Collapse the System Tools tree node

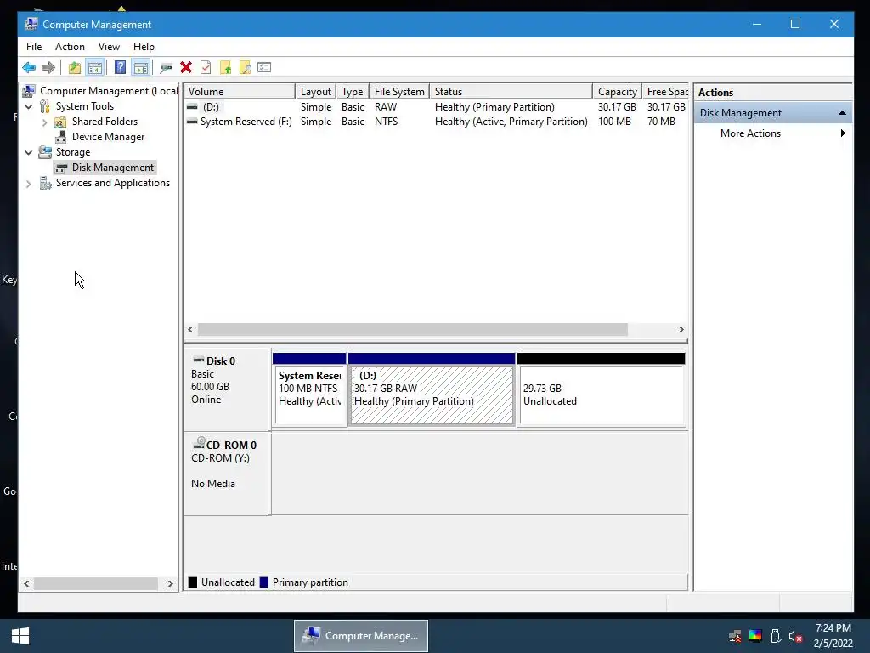point(29,106)
